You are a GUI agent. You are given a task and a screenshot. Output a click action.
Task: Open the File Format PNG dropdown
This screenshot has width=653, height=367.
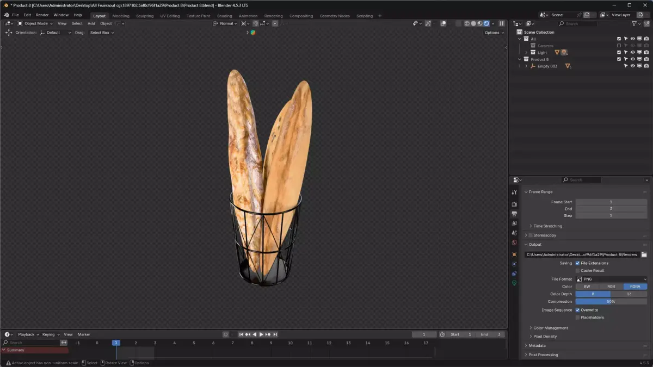[x=612, y=279]
